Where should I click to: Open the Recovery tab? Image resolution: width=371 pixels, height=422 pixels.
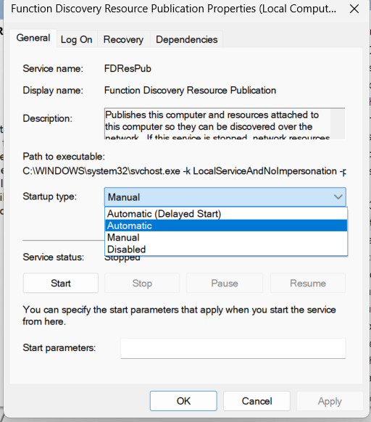click(123, 40)
